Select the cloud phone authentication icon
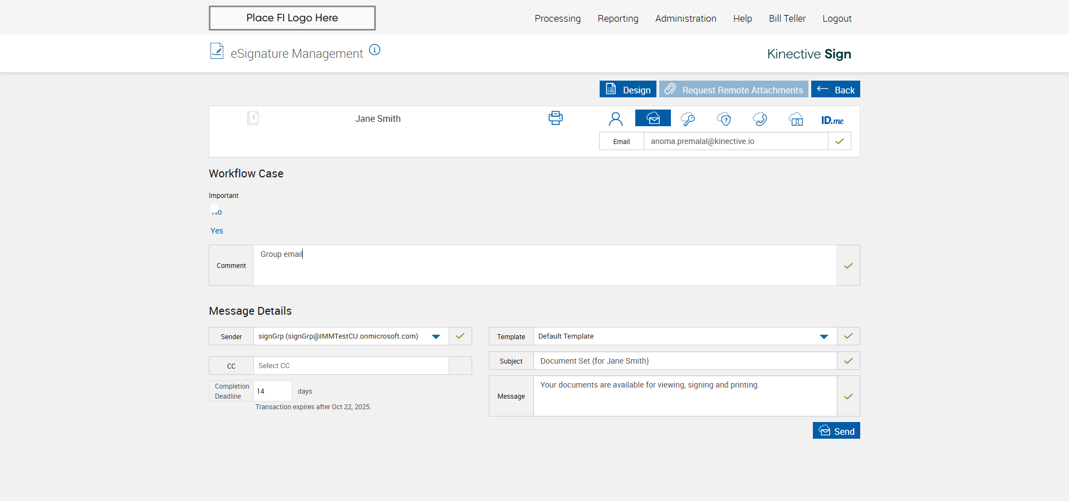This screenshot has height=501, width=1069. pyautogui.click(x=759, y=119)
